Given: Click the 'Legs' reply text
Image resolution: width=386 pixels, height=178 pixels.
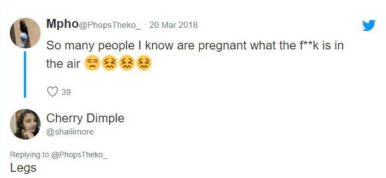Looking at the screenshot, I should point(23,168).
